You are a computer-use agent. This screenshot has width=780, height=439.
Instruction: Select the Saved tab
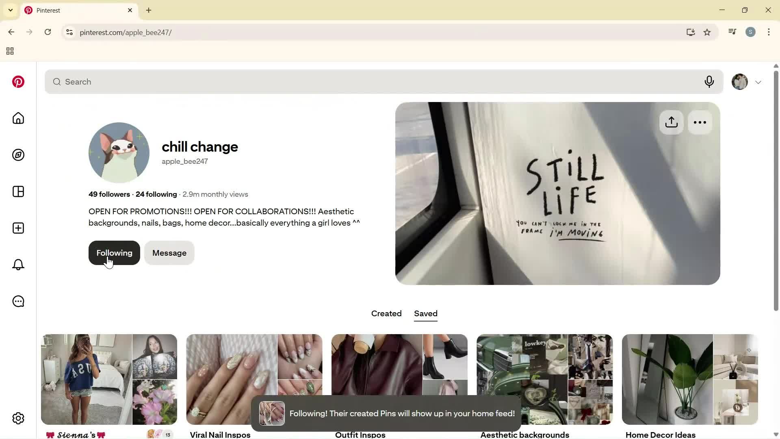click(426, 313)
